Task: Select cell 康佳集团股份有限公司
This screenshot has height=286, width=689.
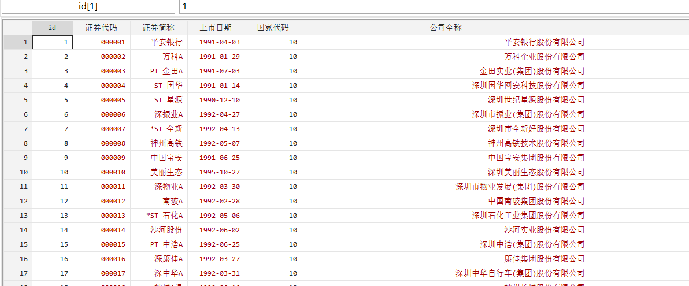Action: point(446,259)
